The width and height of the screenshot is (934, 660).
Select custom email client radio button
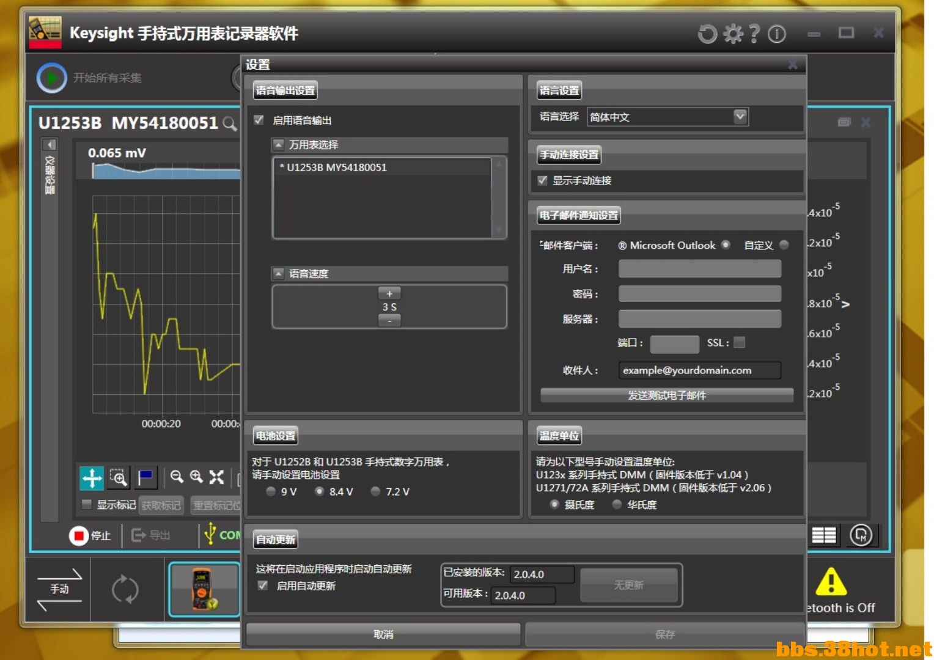coord(784,244)
